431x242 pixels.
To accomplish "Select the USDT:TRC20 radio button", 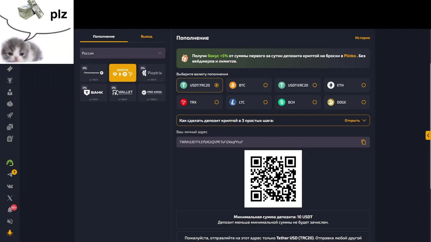I will (217, 85).
